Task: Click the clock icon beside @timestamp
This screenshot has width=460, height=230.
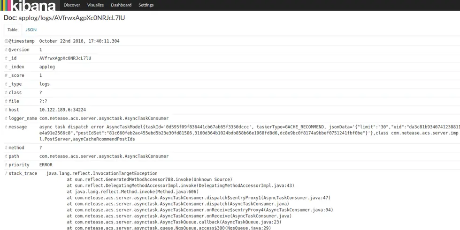Action: click(x=6, y=41)
